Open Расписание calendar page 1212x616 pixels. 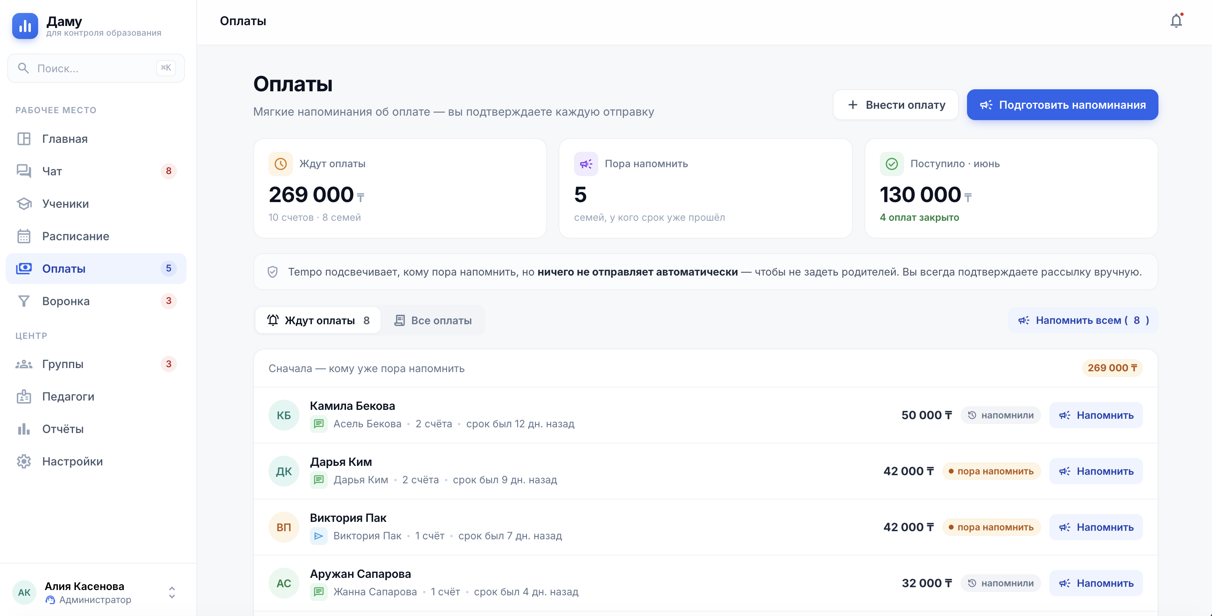(x=96, y=236)
